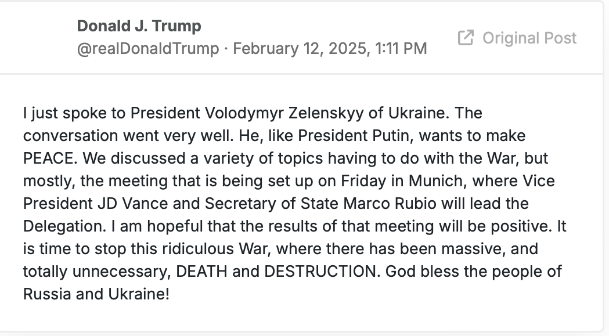This screenshot has width=609, height=336.
Task: Click the word PEACE in the post
Action: [48, 158]
